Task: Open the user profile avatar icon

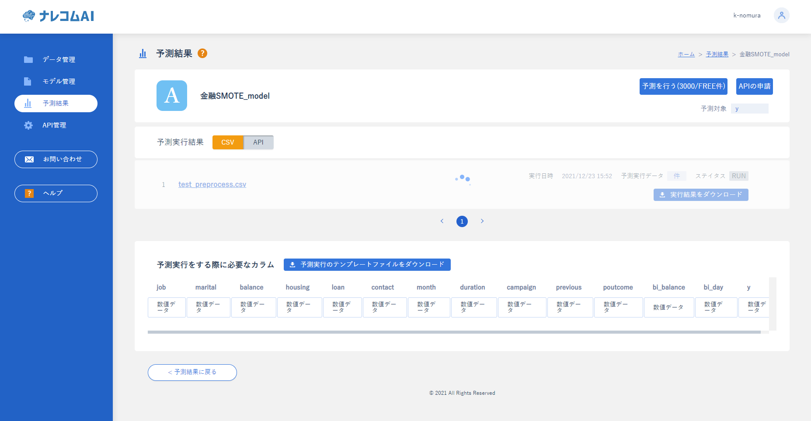Action: tap(781, 15)
